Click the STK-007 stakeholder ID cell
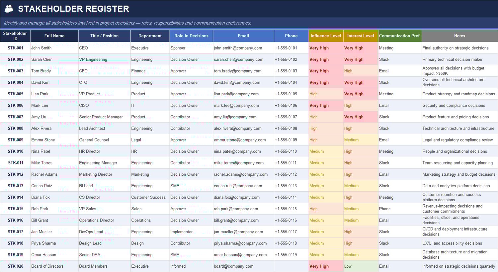 coord(15,117)
